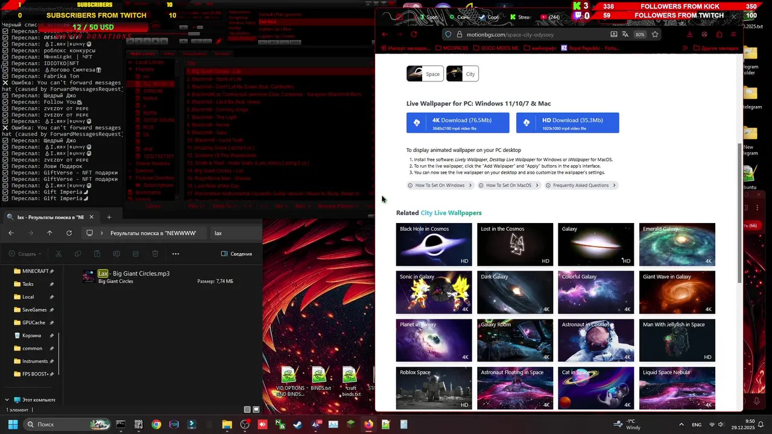Screen dimensions: 772x434
Task: Open MINECRAFT folder in sidebar
Action: coord(35,271)
